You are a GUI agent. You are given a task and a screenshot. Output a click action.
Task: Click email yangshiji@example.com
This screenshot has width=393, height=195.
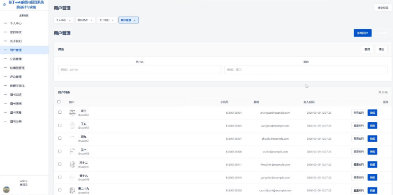275,178
